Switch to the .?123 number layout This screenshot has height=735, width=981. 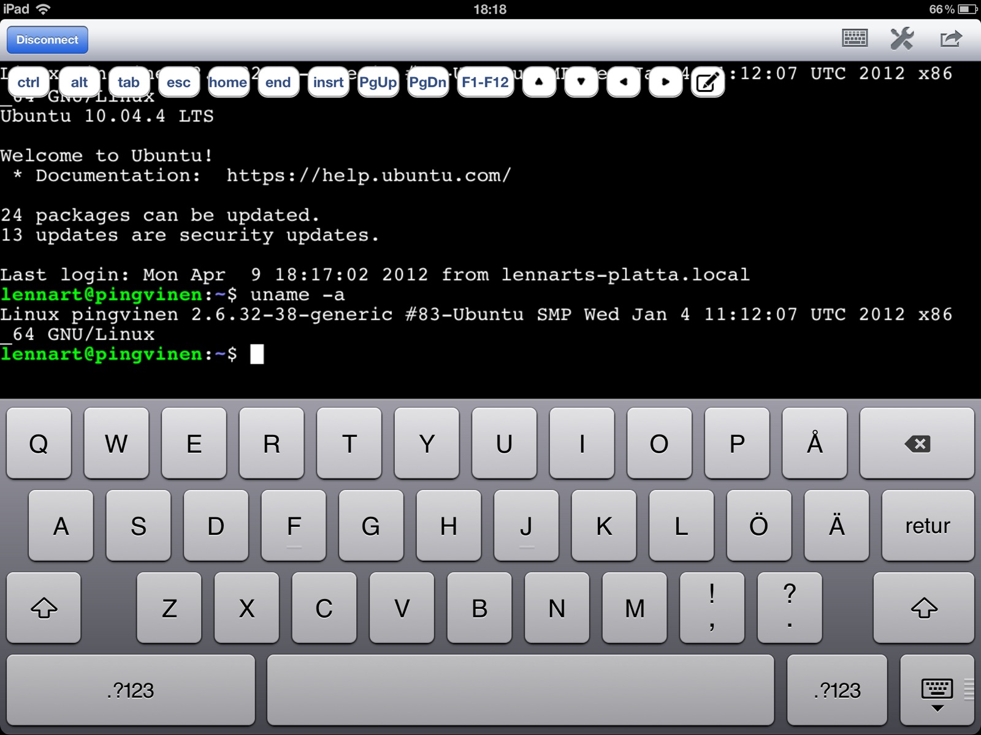coord(131,690)
